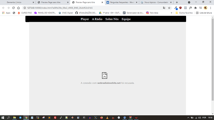Image resolution: width=214 pixels, height=120 pixels.
Task: Open Chrome's three-dot menu
Action: tap(211, 8)
